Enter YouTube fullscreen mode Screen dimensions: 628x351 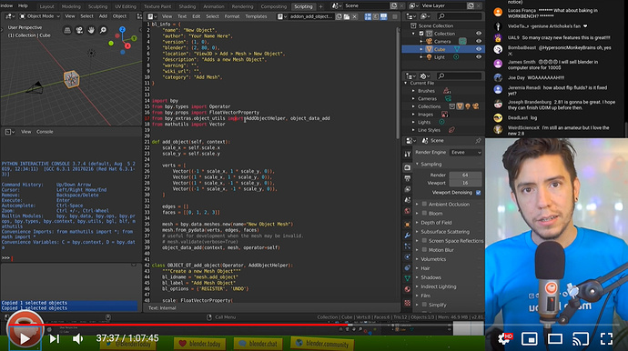coord(606,338)
